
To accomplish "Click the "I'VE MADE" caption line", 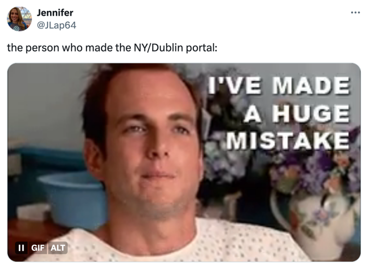I will coord(279,85).
